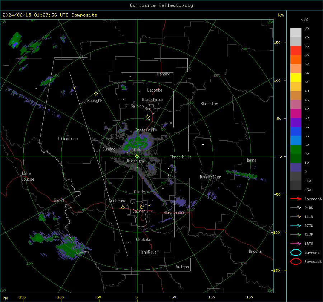Click the Strathmore label
The image size is (323, 302).
174,213
